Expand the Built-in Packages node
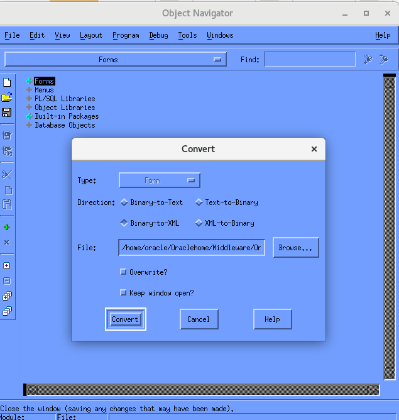The image size is (399, 420). pos(30,116)
